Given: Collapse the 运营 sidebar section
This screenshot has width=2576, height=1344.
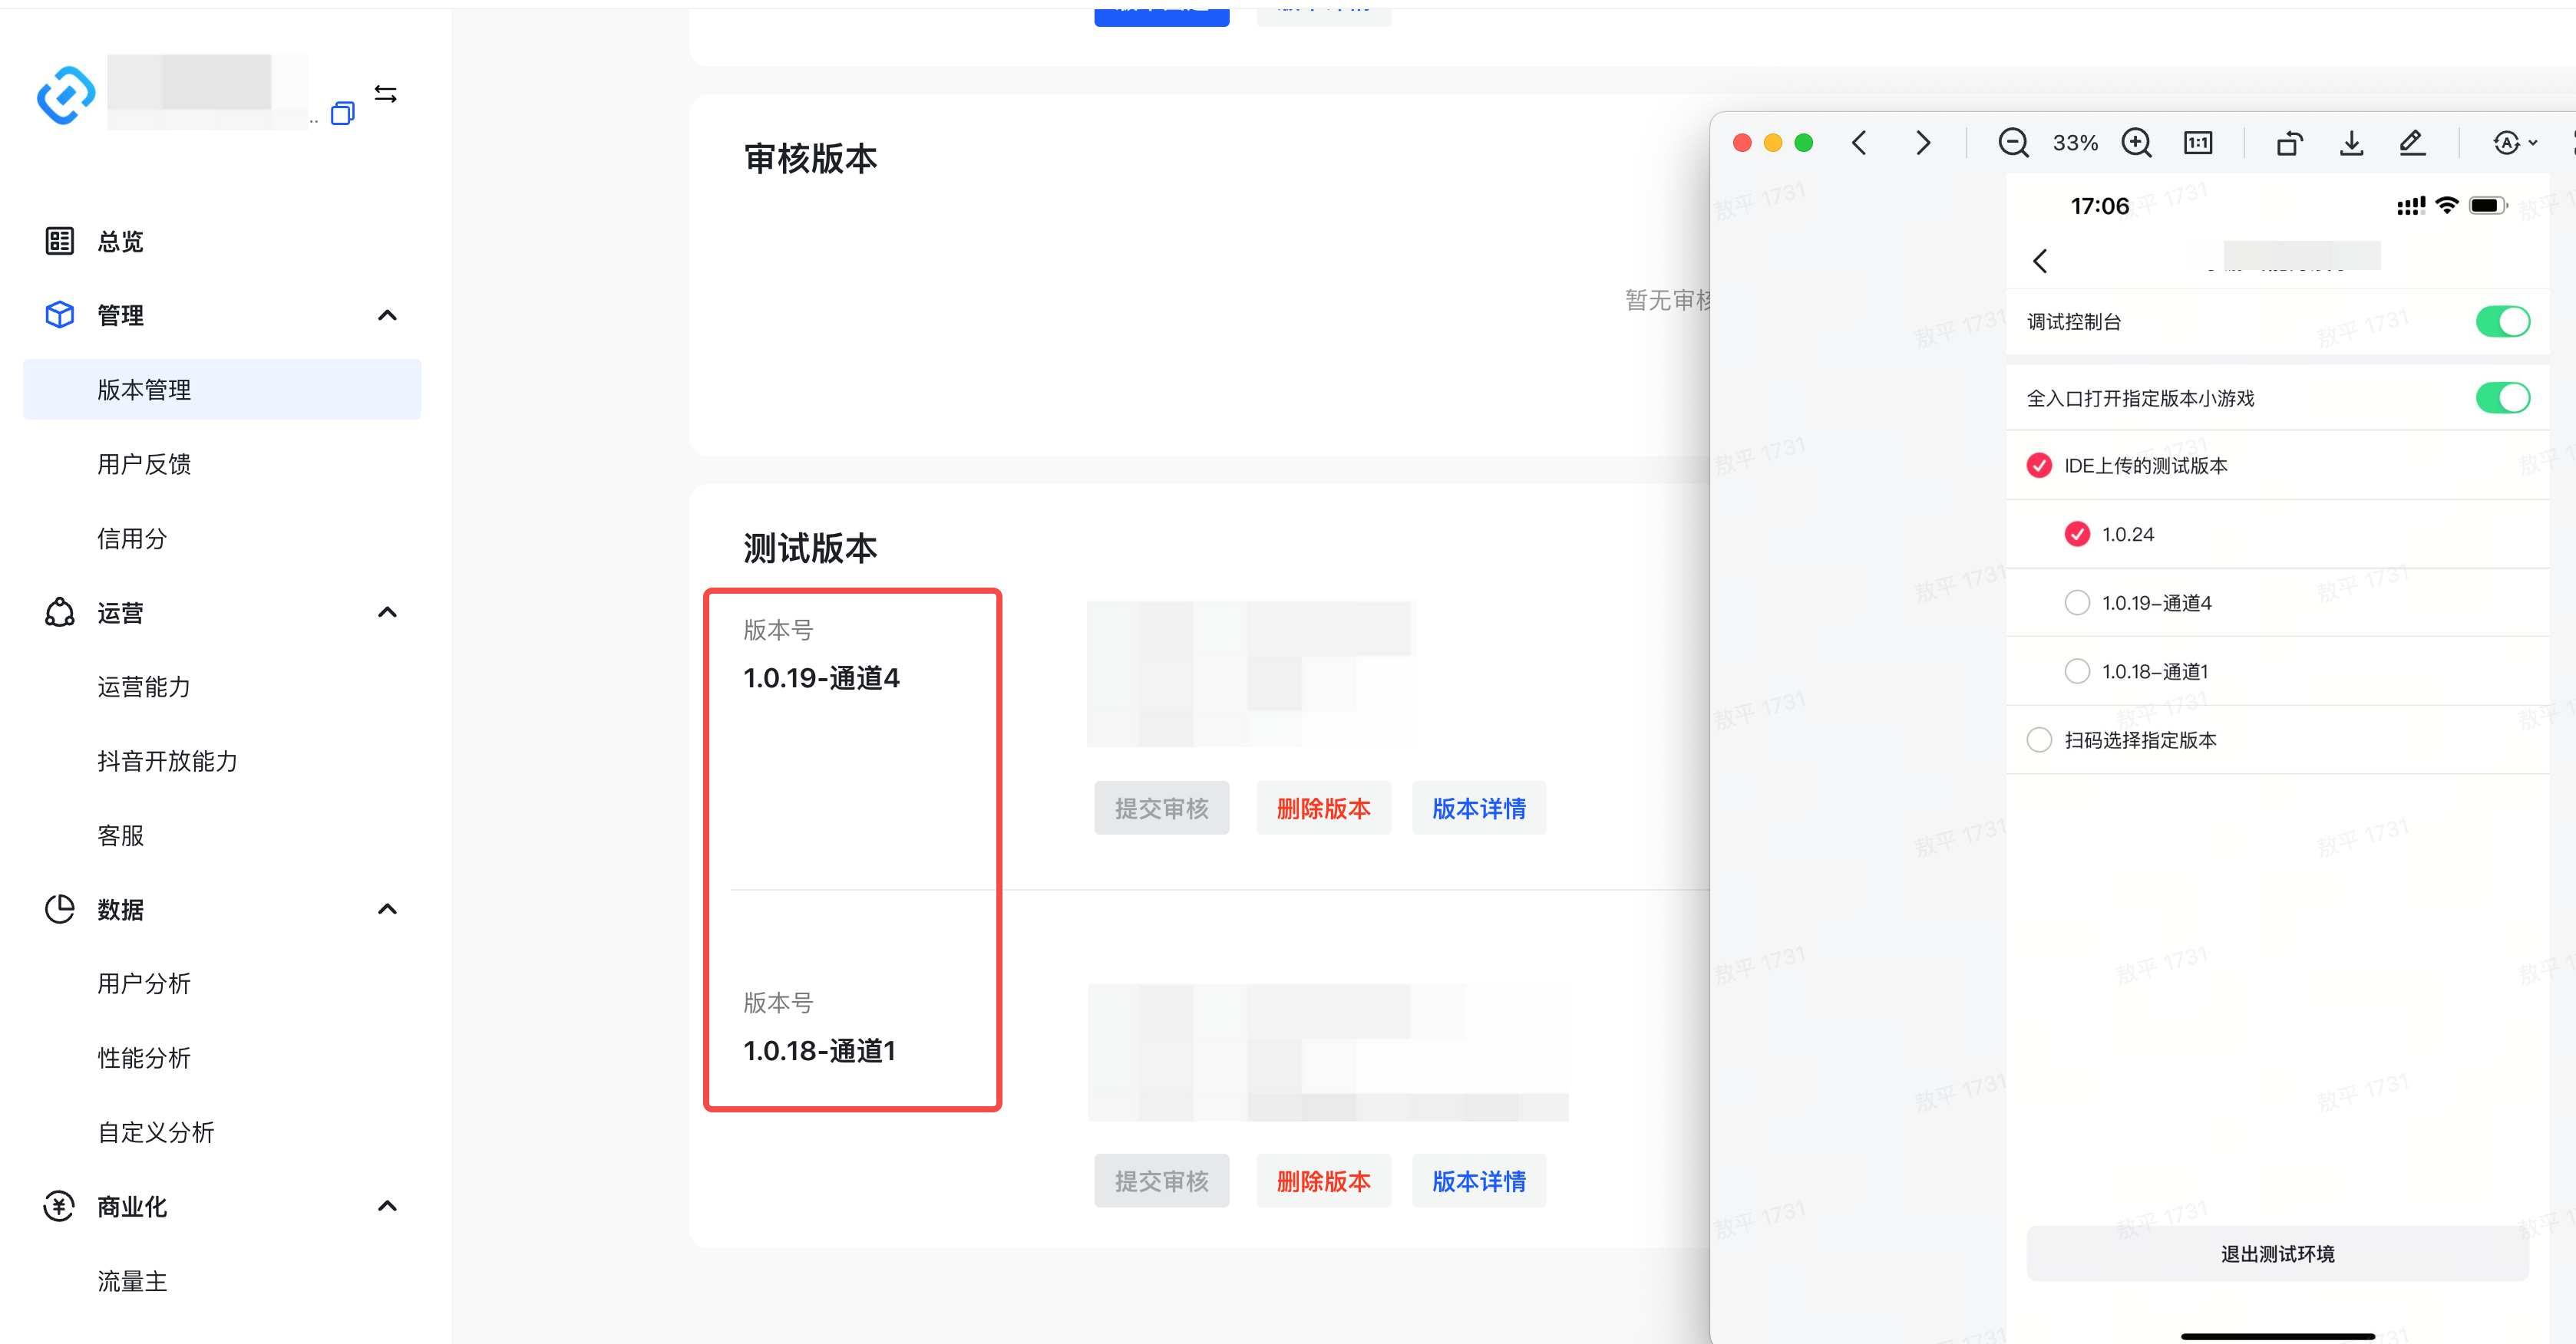Looking at the screenshot, I should pyautogui.click(x=387, y=612).
